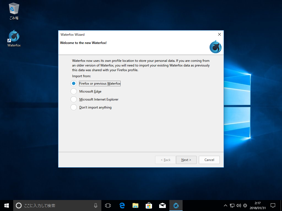Close the Waterfox Wizard window
This screenshot has width=282, height=211.
point(219,34)
